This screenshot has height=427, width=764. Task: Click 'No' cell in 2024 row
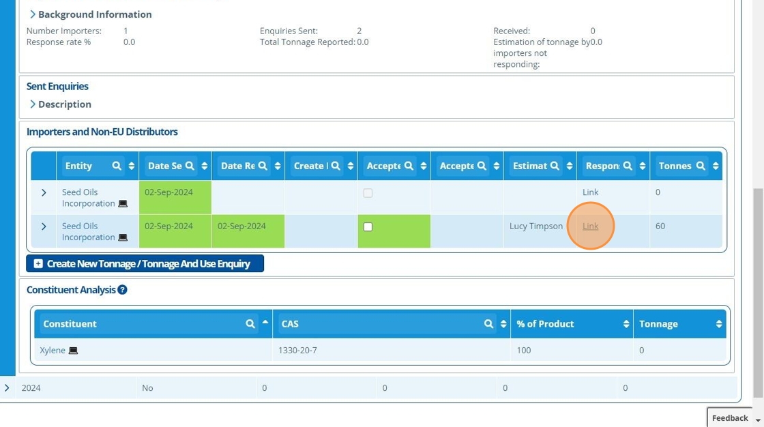click(x=147, y=388)
